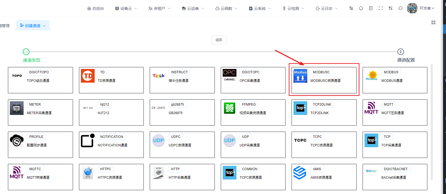
Task: Expand the 云运维 dropdown menu
Action: coord(193,8)
